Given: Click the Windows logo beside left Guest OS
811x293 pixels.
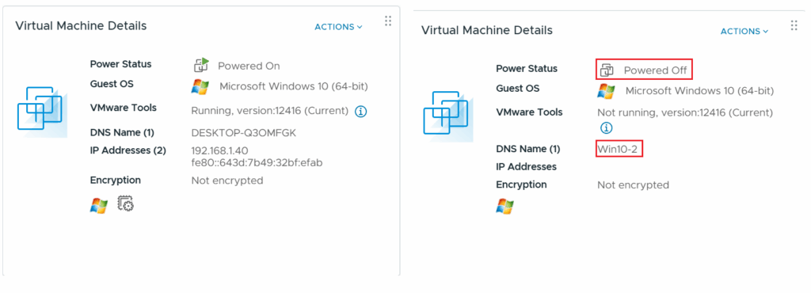Looking at the screenshot, I should (200, 87).
